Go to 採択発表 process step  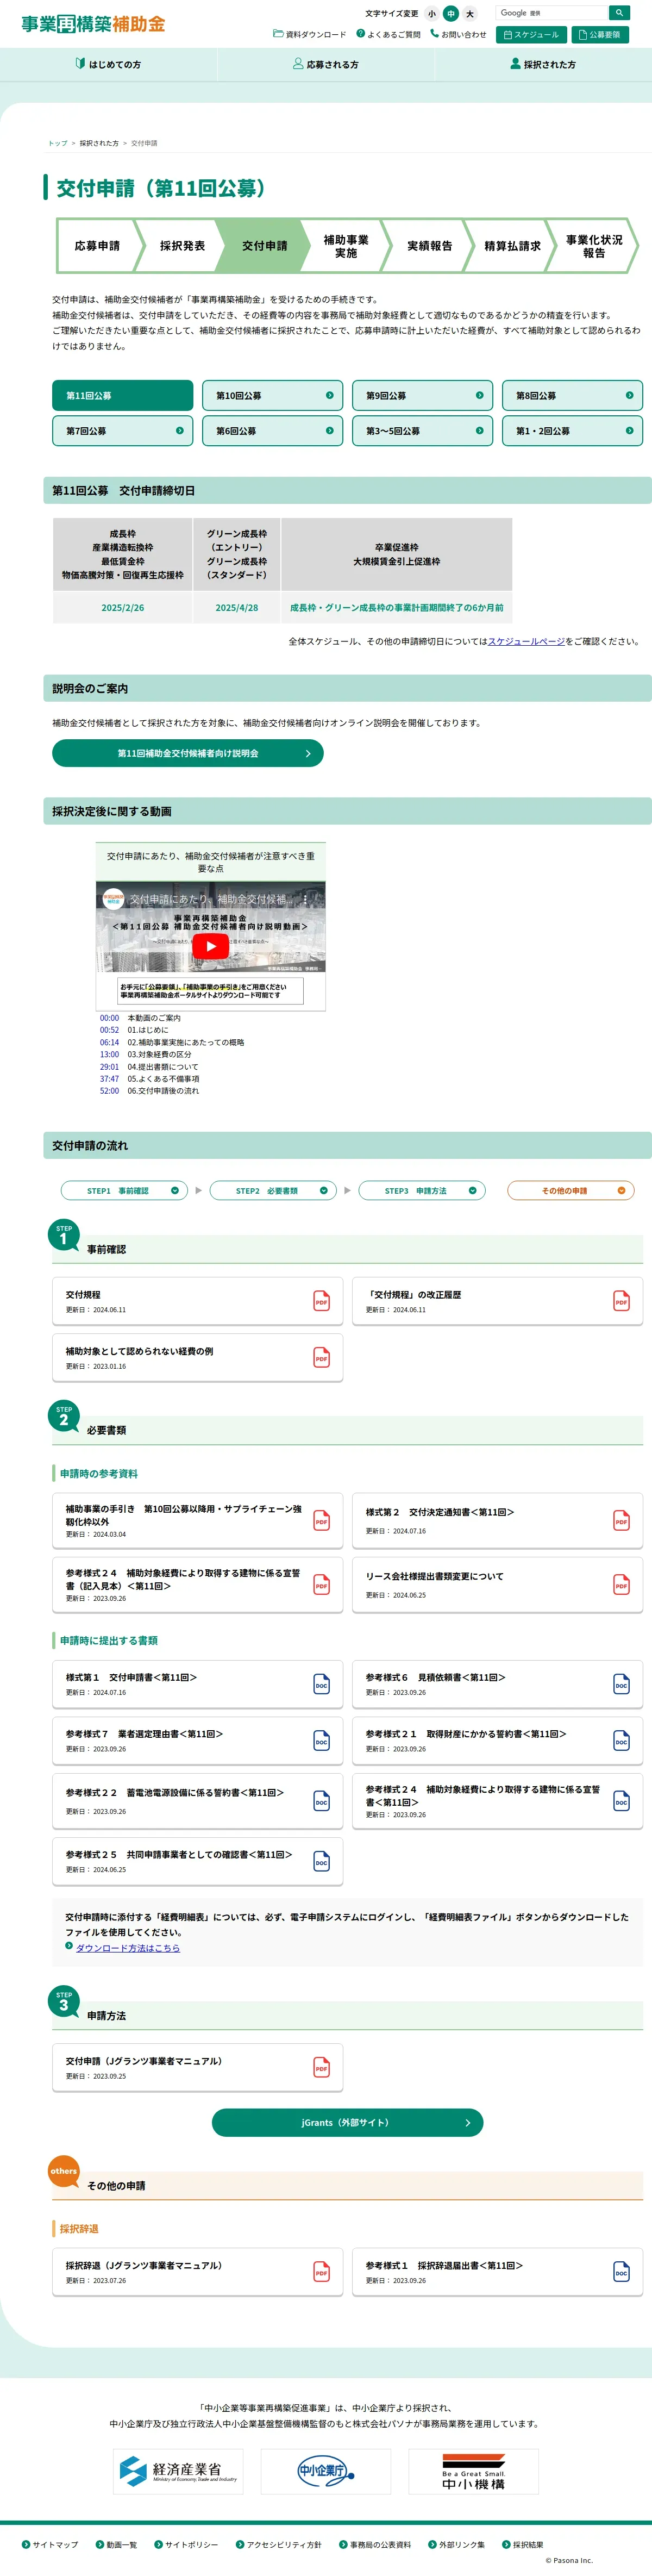[x=182, y=245]
